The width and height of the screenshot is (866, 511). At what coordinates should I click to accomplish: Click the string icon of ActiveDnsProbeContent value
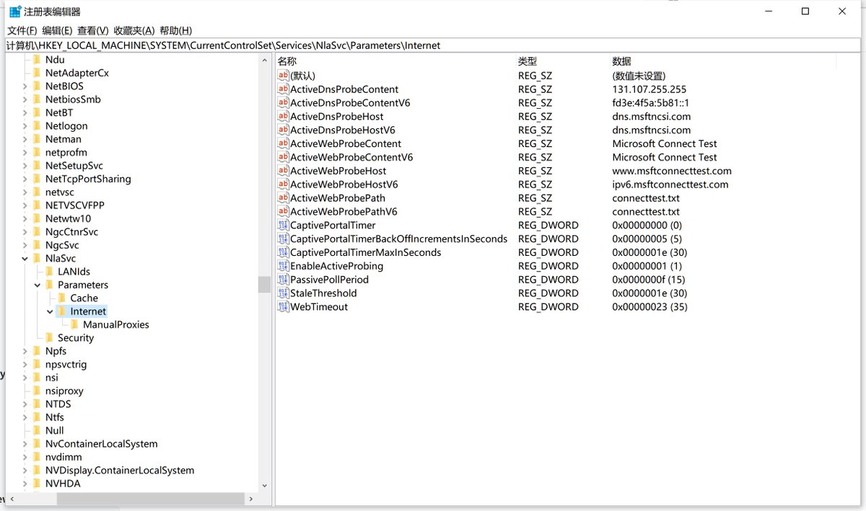click(x=284, y=89)
